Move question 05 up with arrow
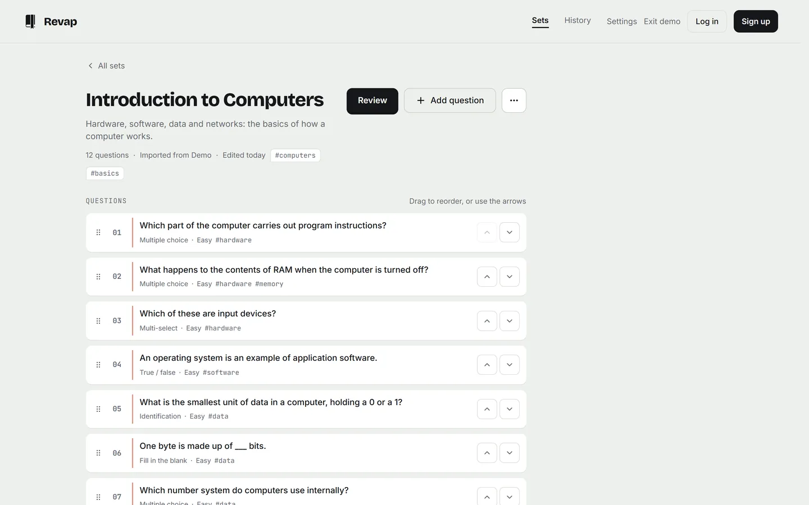Image resolution: width=809 pixels, height=505 pixels. point(487,409)
